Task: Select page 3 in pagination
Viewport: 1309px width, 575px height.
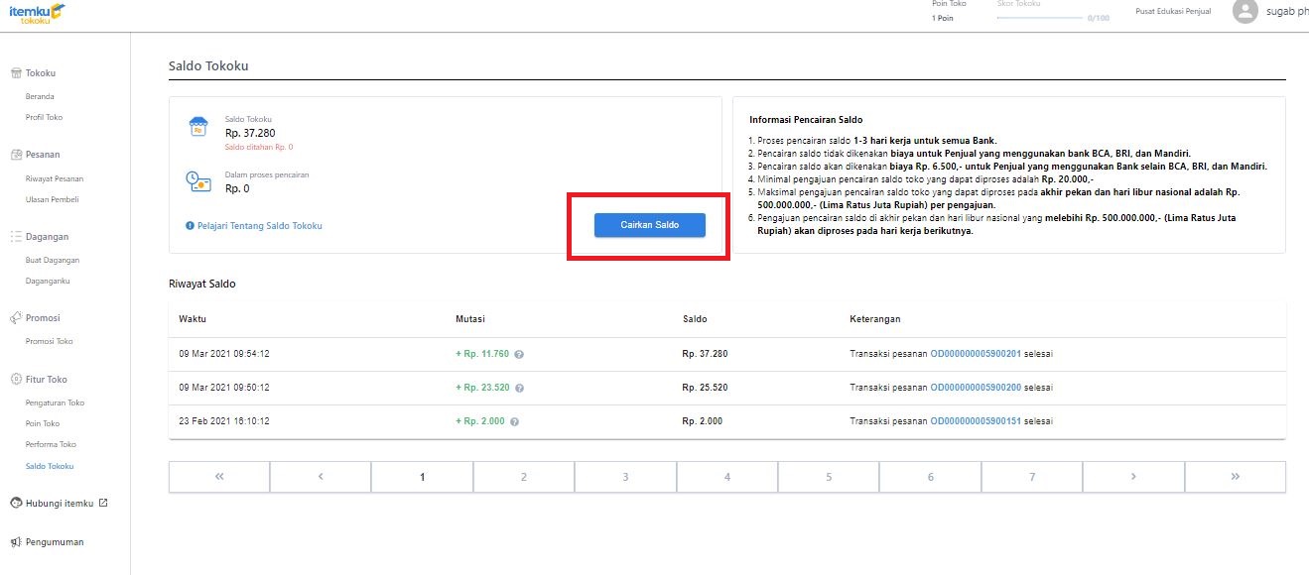Action: 625,477
